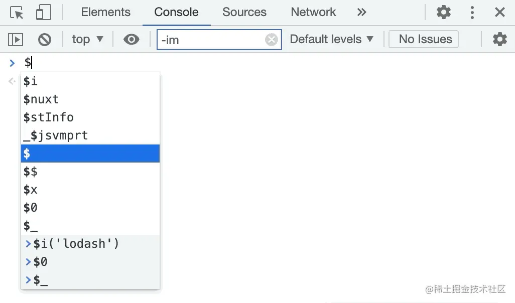Image resolution: width=515 pixels, height=303 pixels.
Task: Select the $nuxt autocomplete suggestion
Action: pos(90,99)
